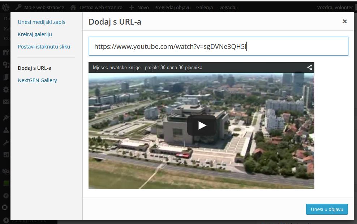
Task: Click the wrench tools icon in sidebar
Action: click(x=6, y=143)
